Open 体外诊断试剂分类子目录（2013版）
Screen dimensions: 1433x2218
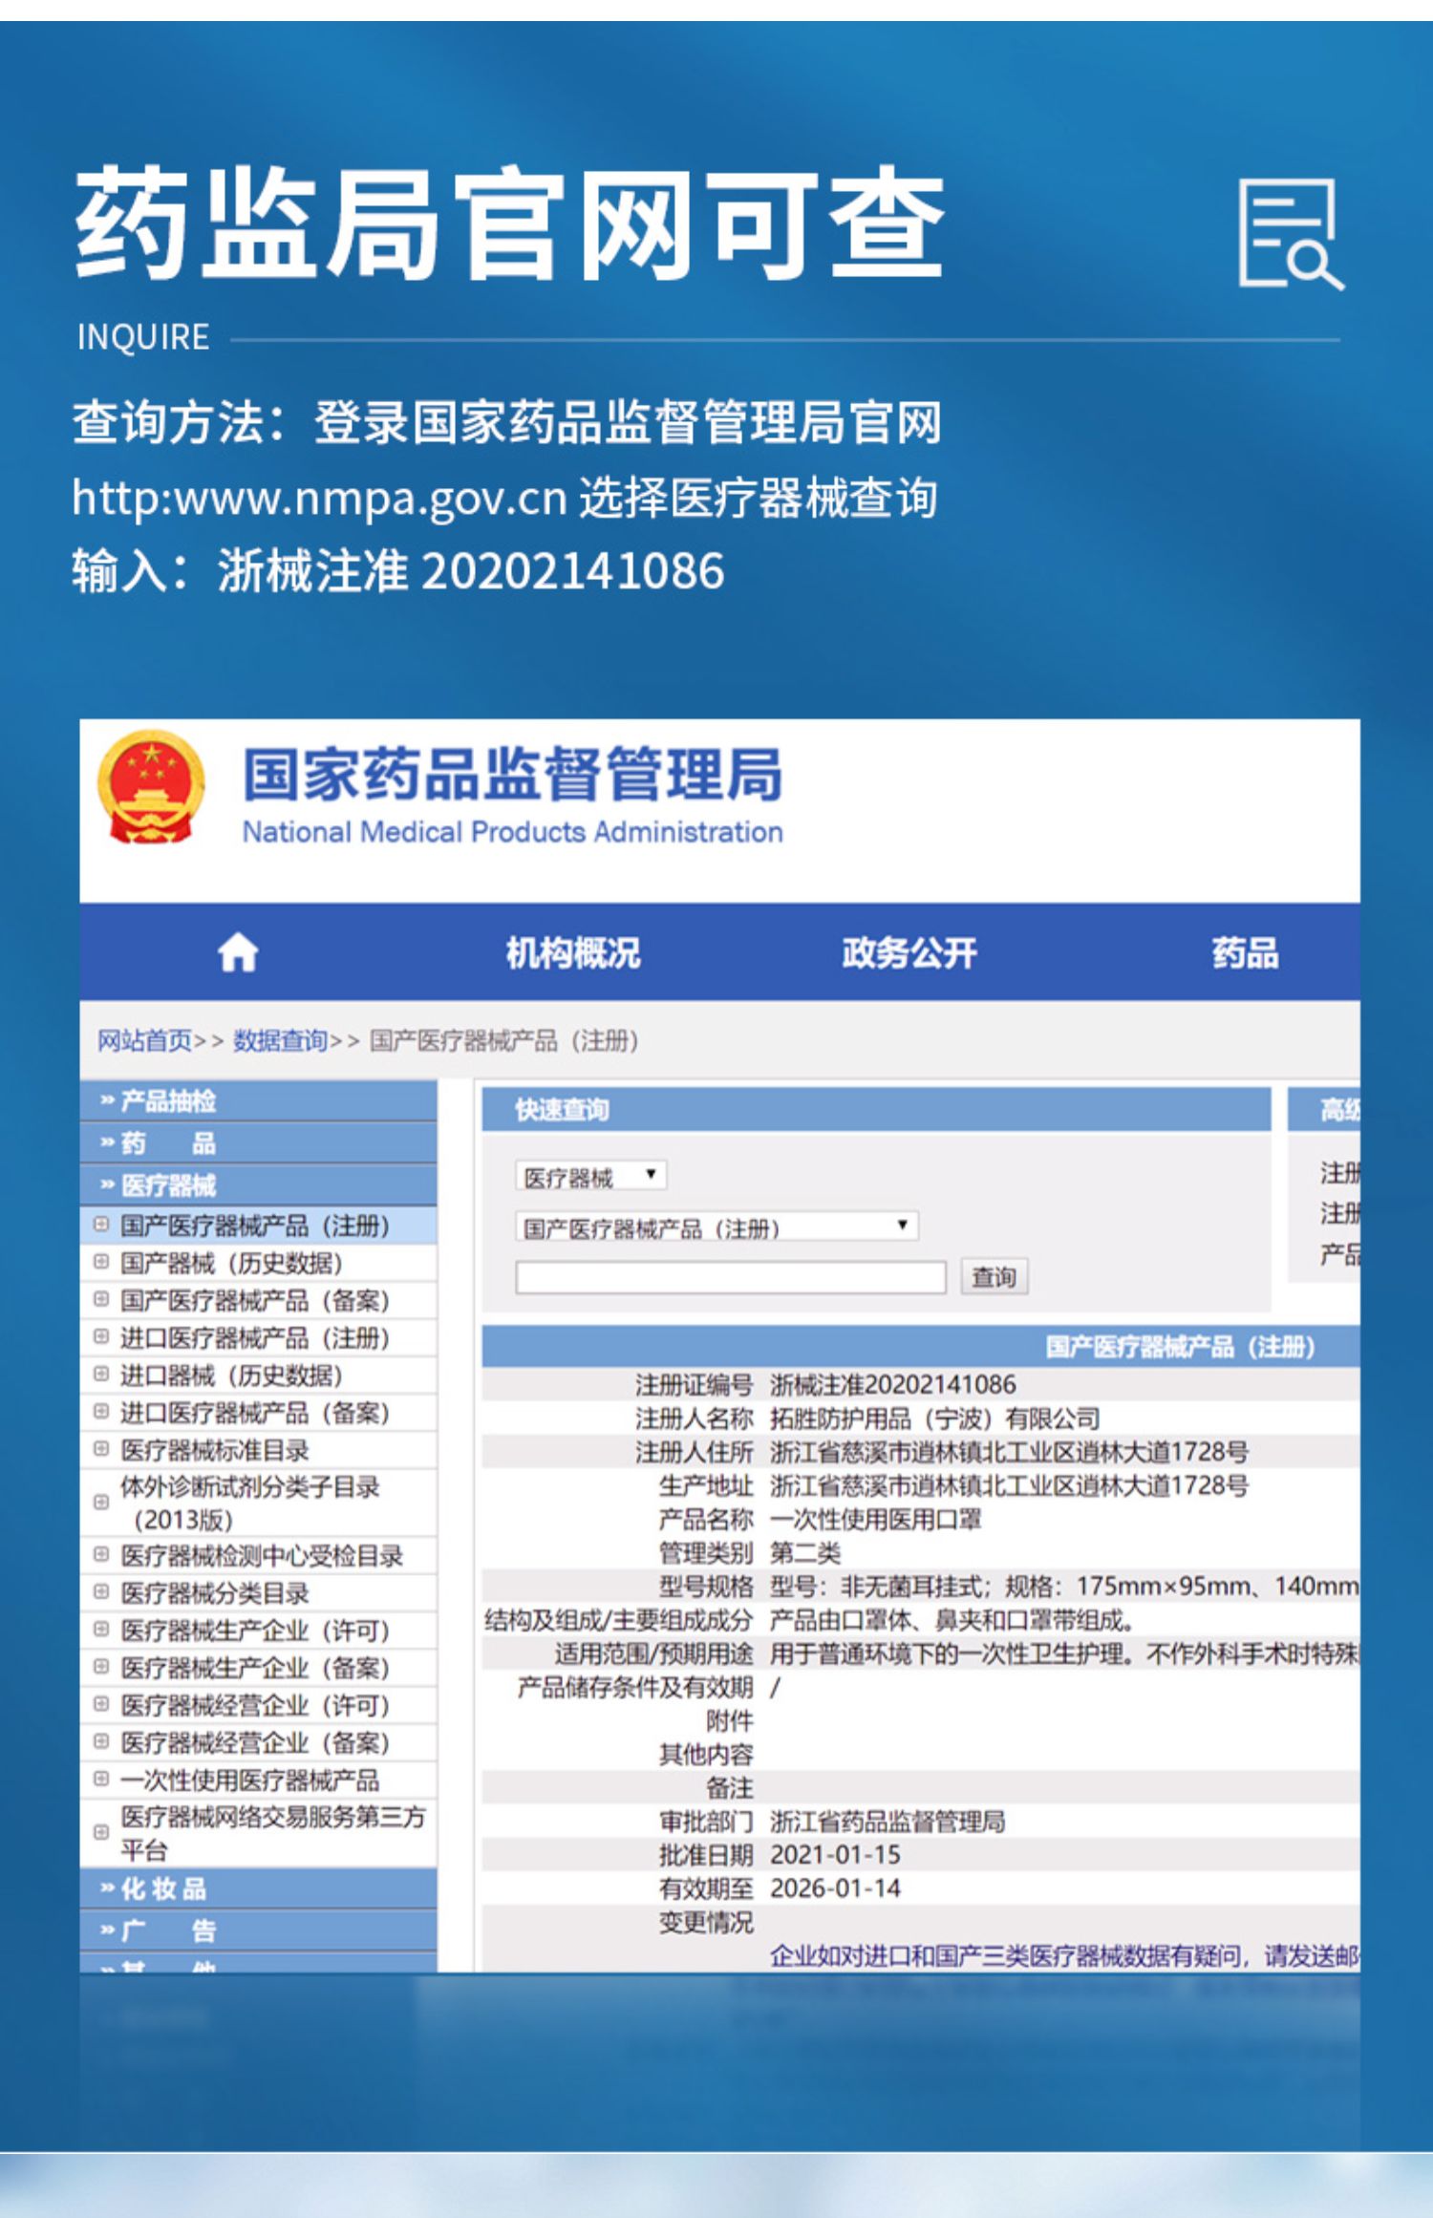pos(258,1503)
